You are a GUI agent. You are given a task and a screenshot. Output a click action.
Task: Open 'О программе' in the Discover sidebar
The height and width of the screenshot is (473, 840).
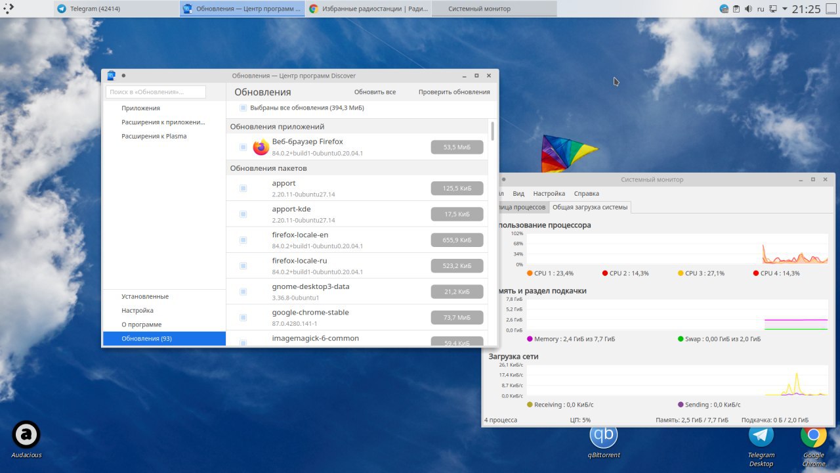(164, 325)
